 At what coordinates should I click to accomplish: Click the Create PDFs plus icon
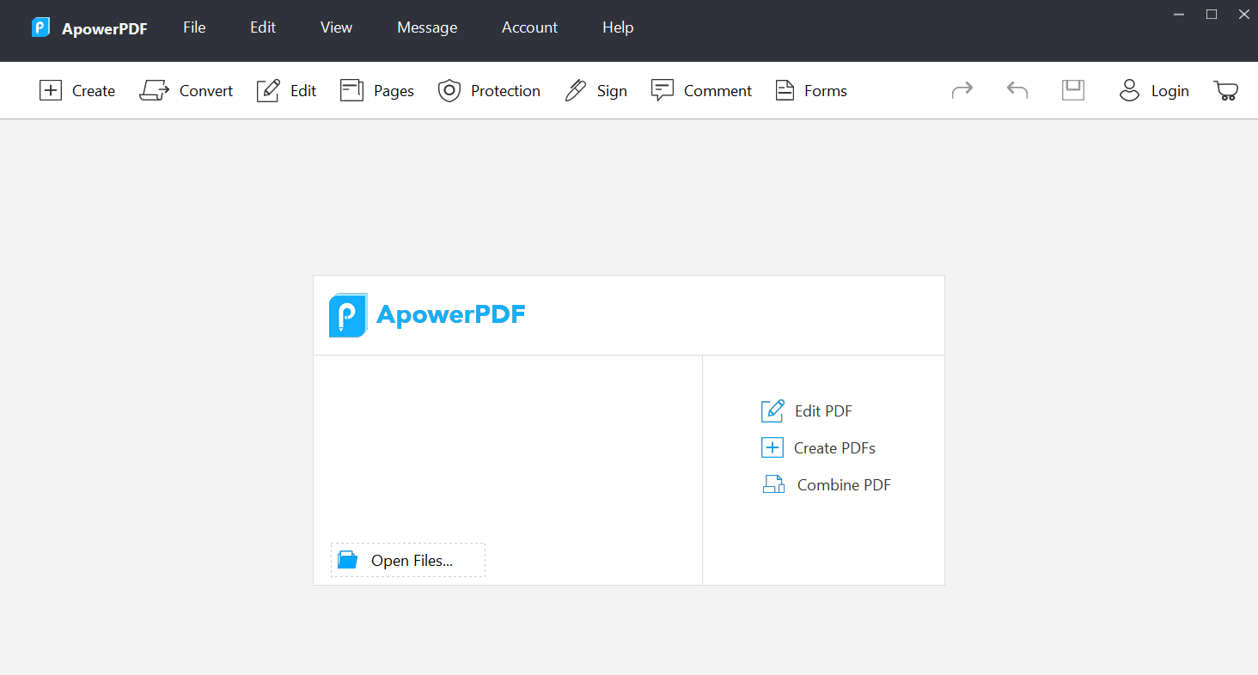[773, 447]
